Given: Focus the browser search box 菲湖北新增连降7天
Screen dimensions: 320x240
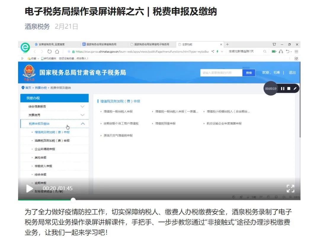Looking at the screenshot, I should point(241,52).
